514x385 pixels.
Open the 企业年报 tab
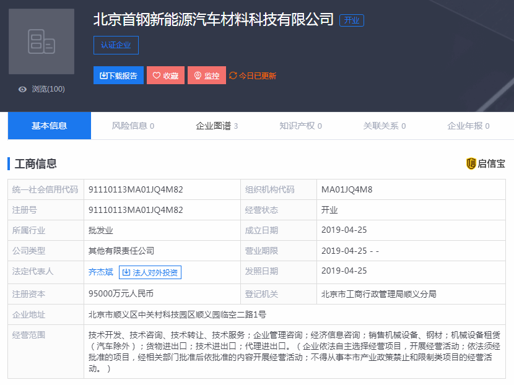point(468,126)
